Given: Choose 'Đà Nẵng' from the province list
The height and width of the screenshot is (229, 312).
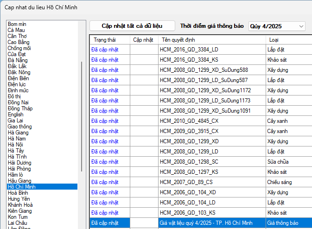Looking at the screenshot, I should [17, 60].
